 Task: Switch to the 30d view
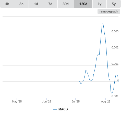pos(66,4)
